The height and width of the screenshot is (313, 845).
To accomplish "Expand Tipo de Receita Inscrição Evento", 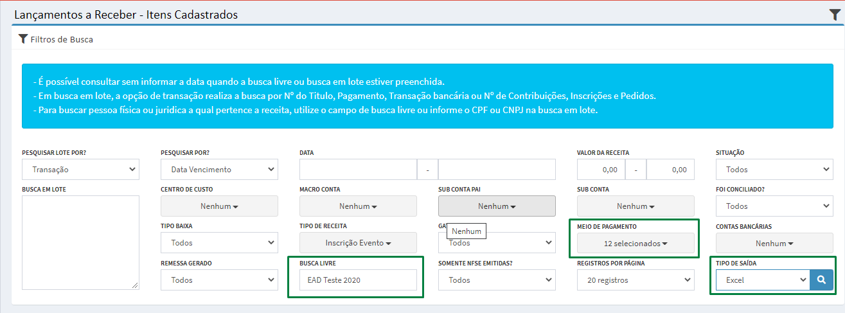I will [x=358, y=243].
